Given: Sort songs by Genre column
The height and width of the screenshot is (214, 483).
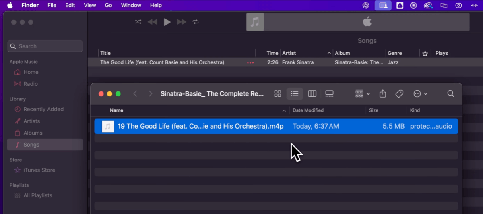Looking at the screenshot, I should pos(395,53).
